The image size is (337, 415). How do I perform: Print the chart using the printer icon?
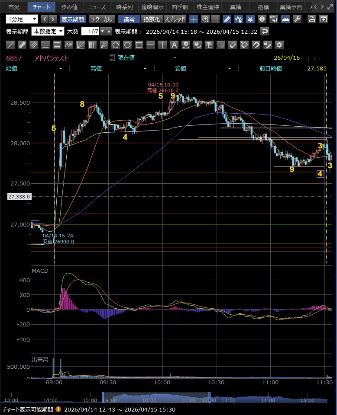(311, 19)
